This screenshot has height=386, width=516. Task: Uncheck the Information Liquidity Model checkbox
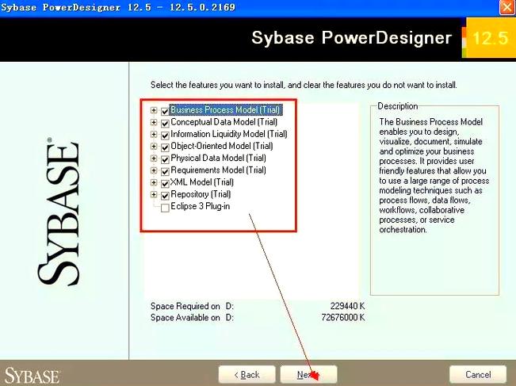click(x=165, y=136)
